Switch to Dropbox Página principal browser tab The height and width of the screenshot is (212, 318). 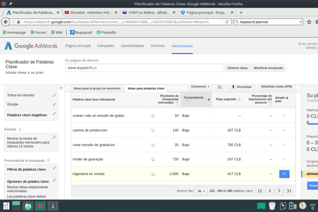207,13
